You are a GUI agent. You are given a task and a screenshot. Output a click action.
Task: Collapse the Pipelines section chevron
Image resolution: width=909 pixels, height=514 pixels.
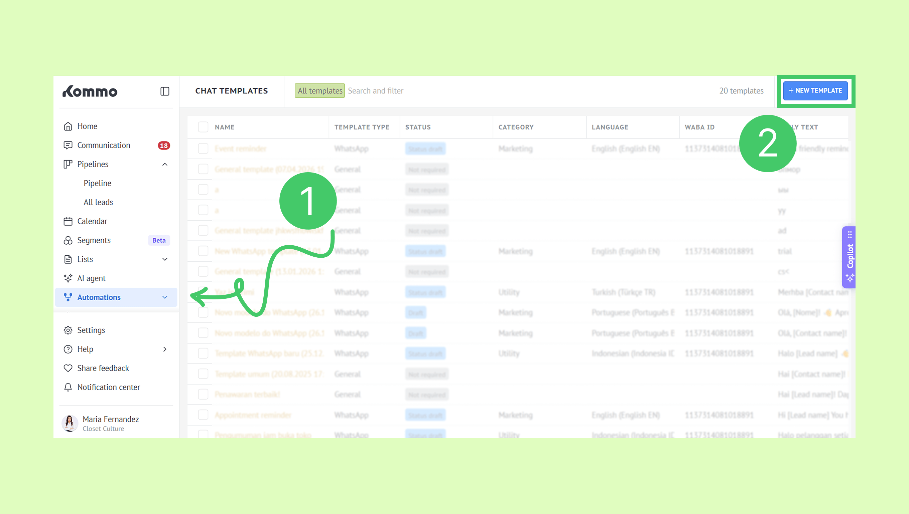coord(165,165)
